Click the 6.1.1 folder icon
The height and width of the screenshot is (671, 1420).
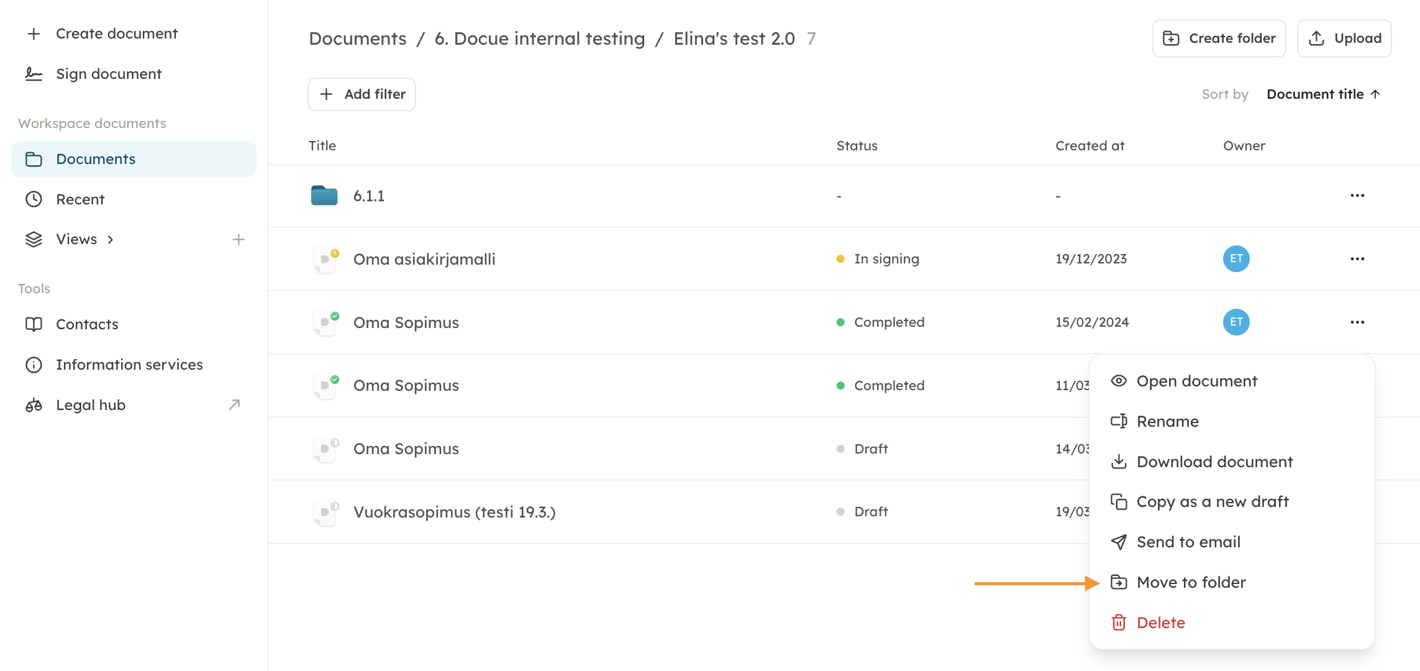pos(324,196)
